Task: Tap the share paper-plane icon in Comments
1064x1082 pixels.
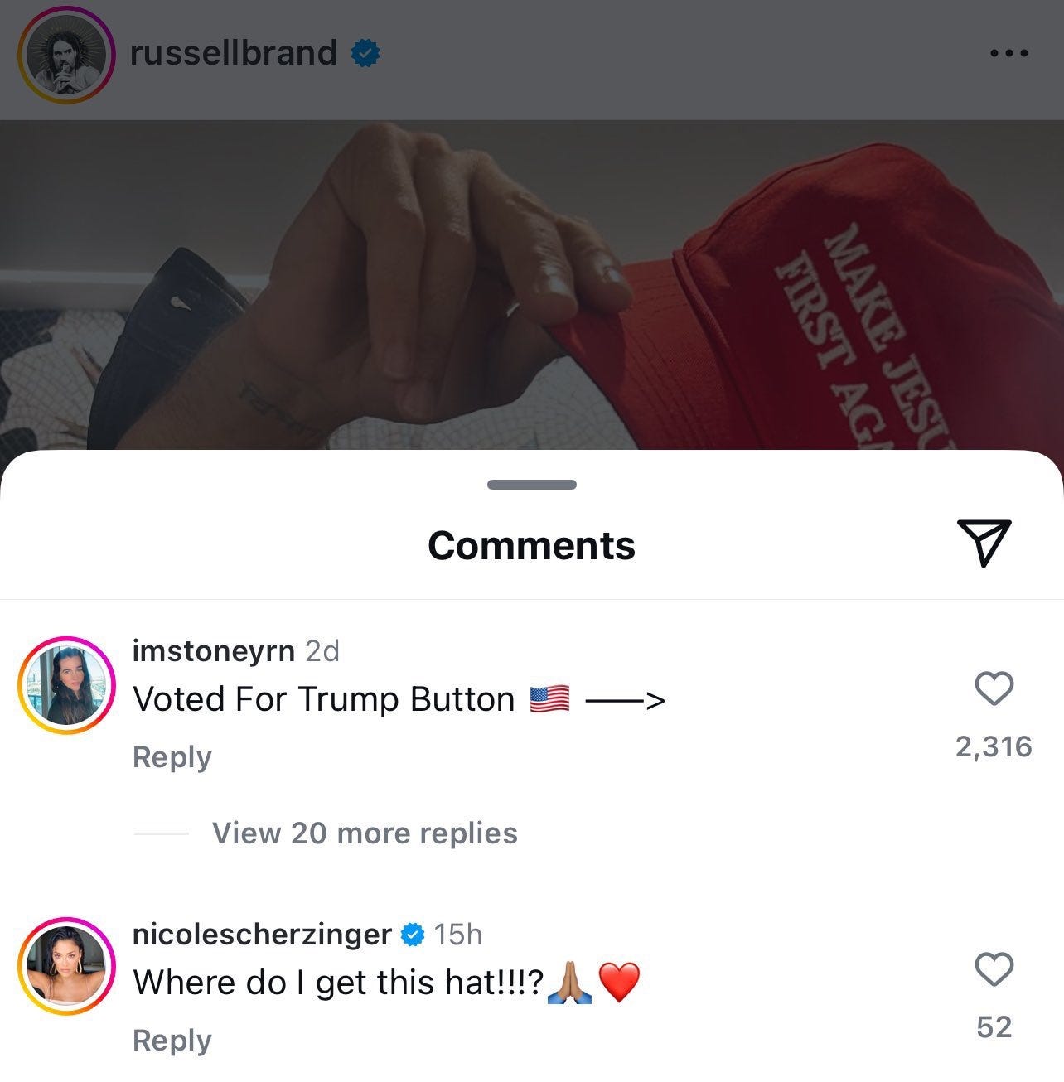Action: tap(984, 543)
